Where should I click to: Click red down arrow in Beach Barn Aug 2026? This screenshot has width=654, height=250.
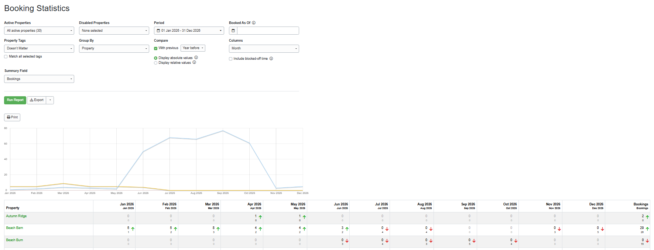(431, 229)
